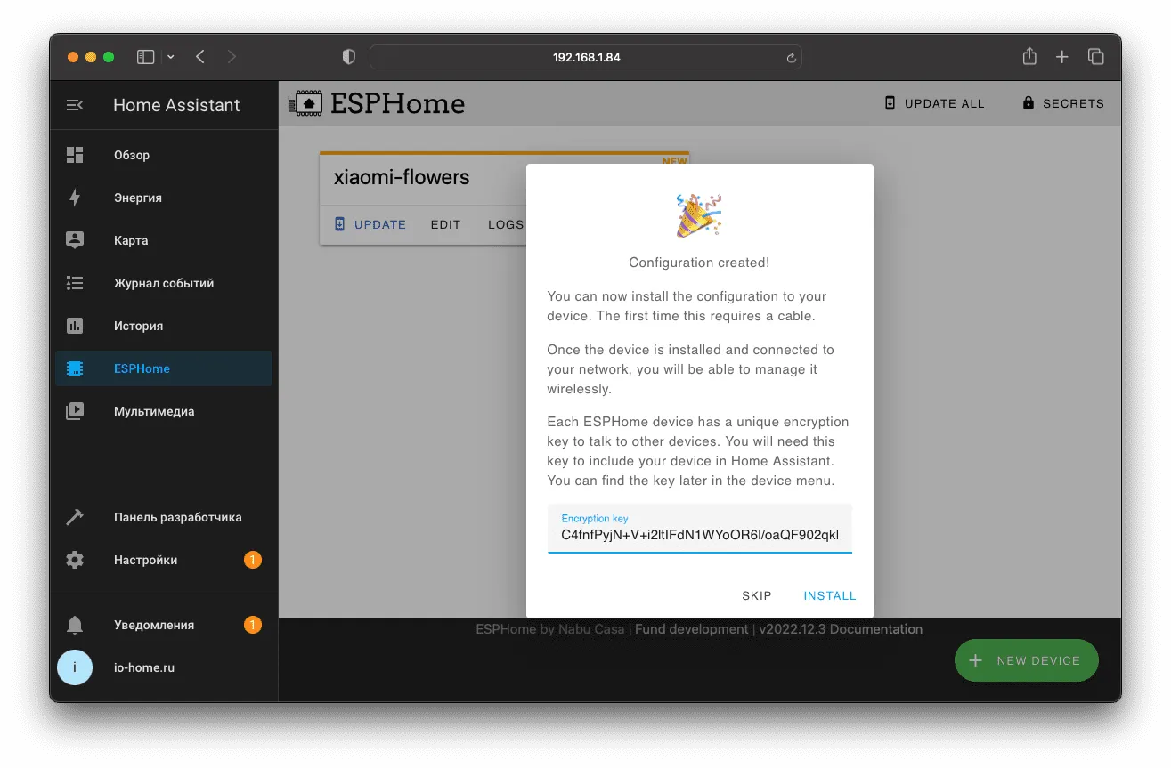Screen dimensions: 1171x768
Task: Open Уведомления bell icon
Action: click(x=75, y=625)
